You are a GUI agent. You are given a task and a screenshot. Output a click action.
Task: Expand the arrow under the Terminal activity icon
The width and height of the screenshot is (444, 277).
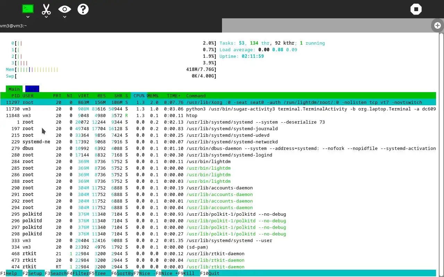pos(28,17)
